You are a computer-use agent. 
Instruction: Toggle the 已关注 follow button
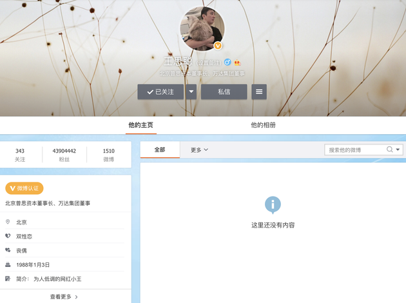(160, 92)
